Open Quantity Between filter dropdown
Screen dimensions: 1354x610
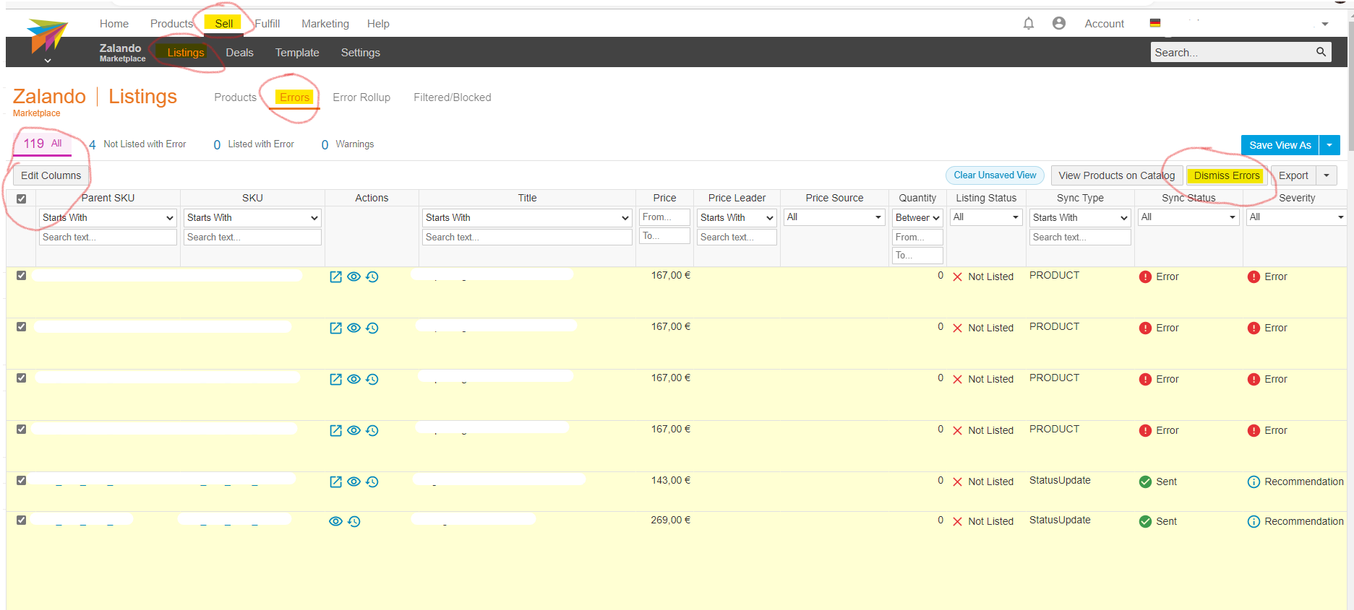(917, 217)
